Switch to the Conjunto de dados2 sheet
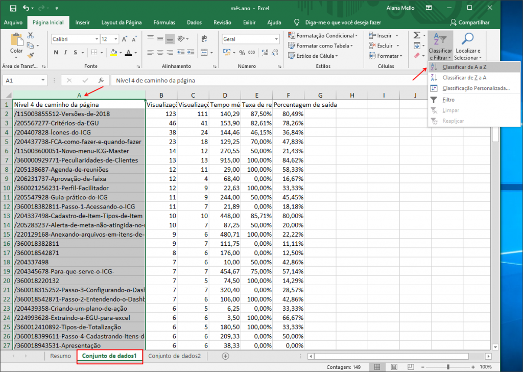 pyautogui.click(x=175, y=356)
